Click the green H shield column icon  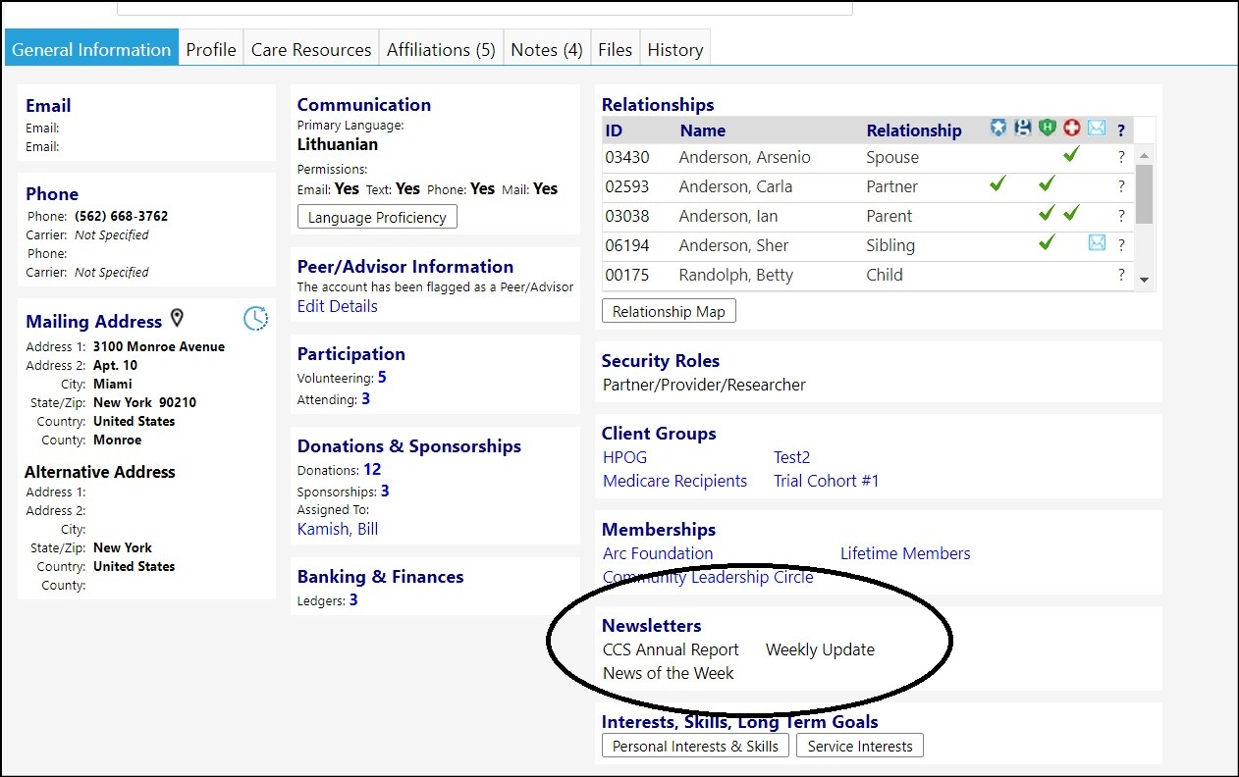tap(1048, 128)
